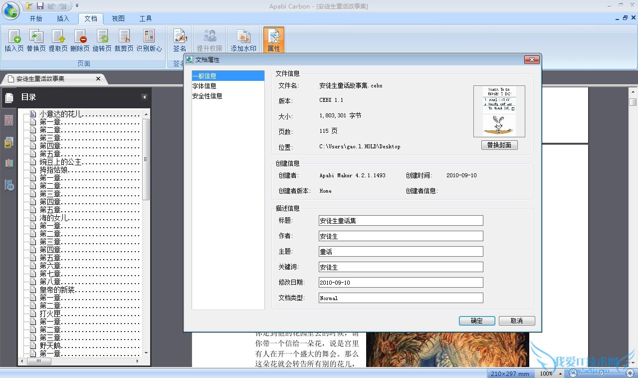The image size is (638, 378).
Task: Select 豌豆上的公主 in the table of contents
Action: [61, 162]
